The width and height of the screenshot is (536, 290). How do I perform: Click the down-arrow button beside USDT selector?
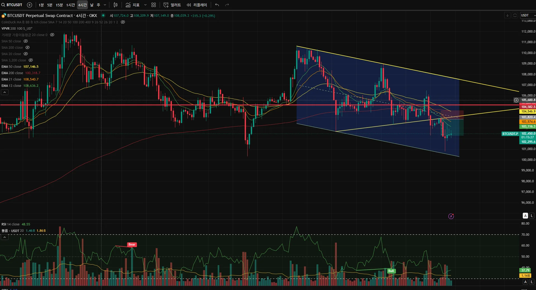pyautogui.click(x=508, y=15)
